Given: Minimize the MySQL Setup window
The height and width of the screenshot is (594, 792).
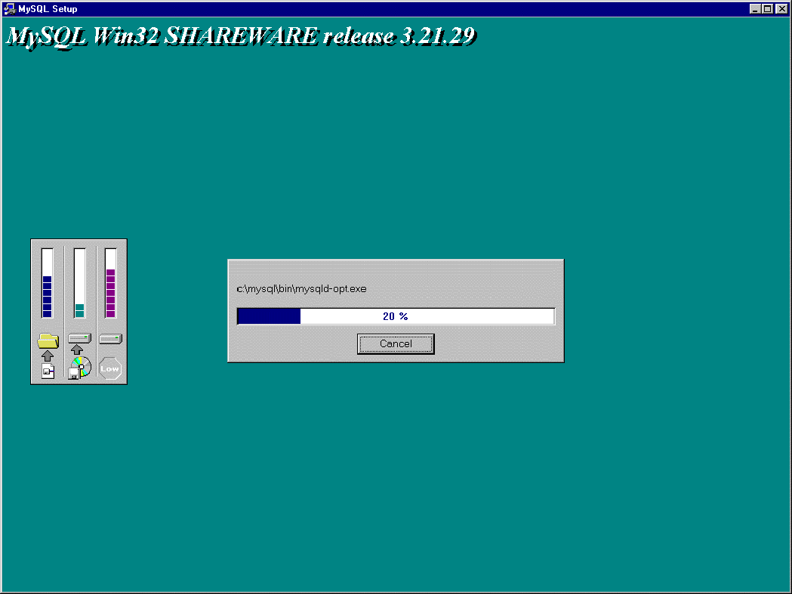Looking at the screenshot, I should coord(755,8).
